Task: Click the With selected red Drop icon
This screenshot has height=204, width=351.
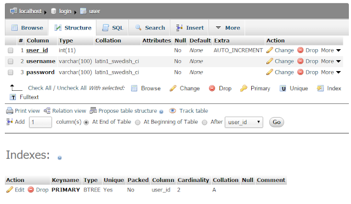Action: (212, 89)
